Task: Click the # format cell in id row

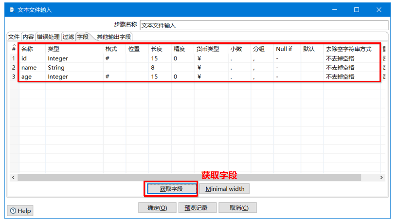Action: 114,58
